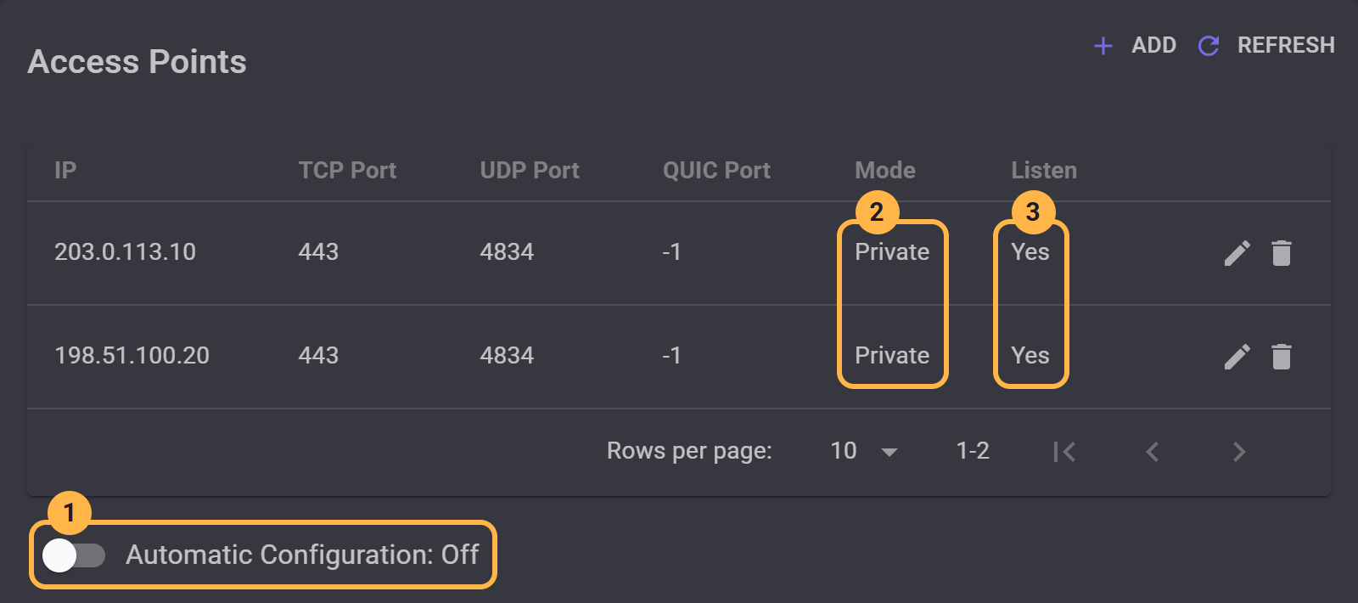Click the Listen value of 203.0.113.10
The image size is (1358, 603).
pos(1030,252)
